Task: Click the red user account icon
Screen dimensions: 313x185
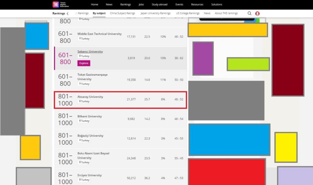Action: [x=257, y=14]
